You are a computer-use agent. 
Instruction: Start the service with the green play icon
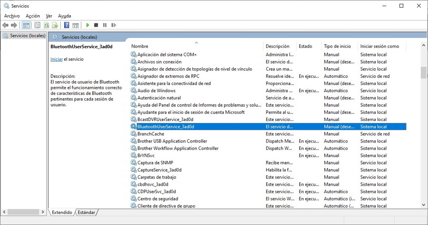[88, 25]
